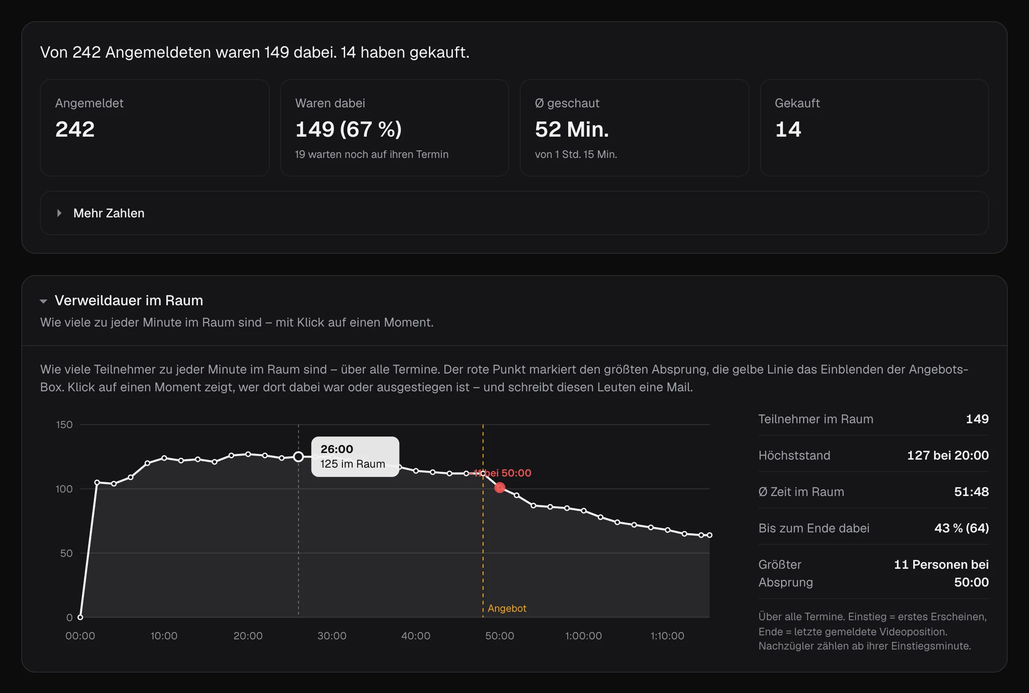Click the red largest drop-off point

(500, 488)
